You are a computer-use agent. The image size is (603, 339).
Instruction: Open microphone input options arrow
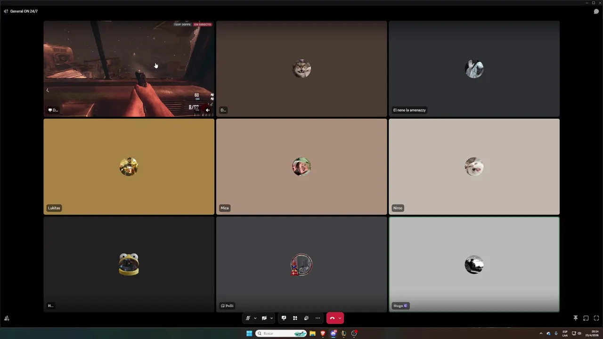255,318
